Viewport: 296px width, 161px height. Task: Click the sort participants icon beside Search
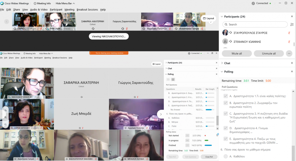pos(292,24)
